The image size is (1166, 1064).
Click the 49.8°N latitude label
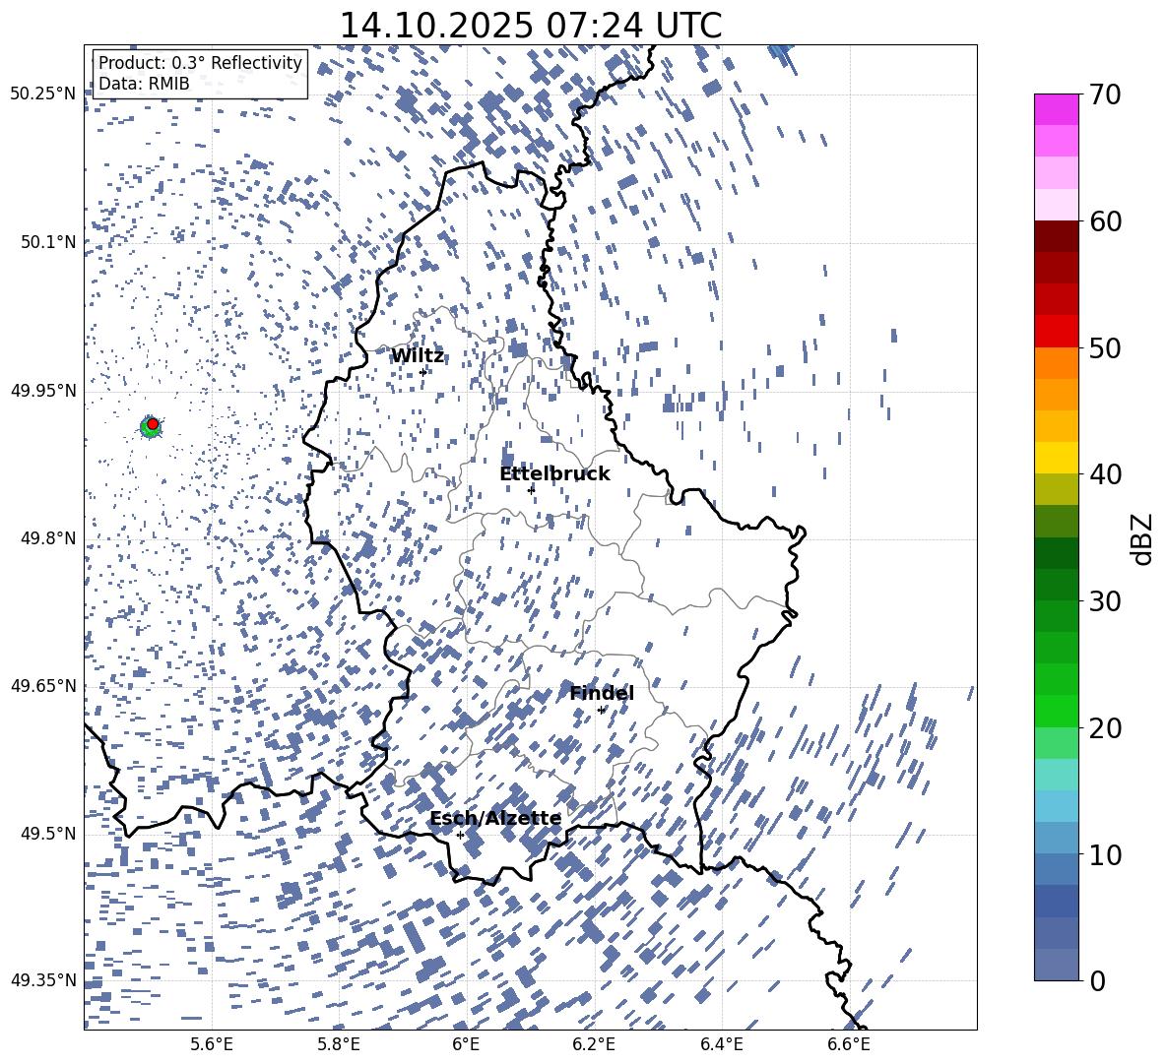(x=47, y=538)
